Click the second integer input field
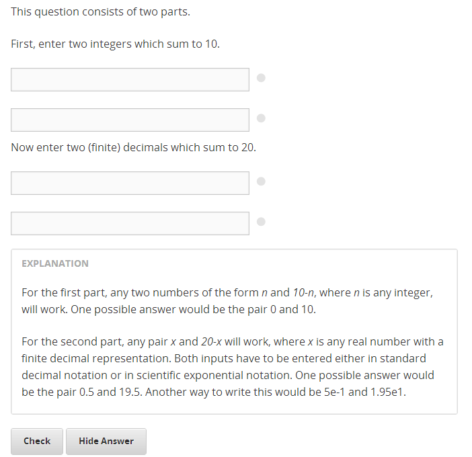This screenshot has width=472, height=457. (x=130, y=120)
